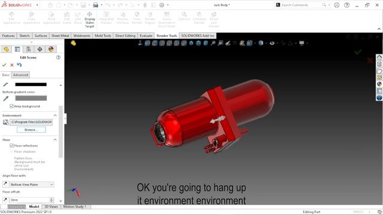Open the PropertyManager tab icon

coord(17,49)
